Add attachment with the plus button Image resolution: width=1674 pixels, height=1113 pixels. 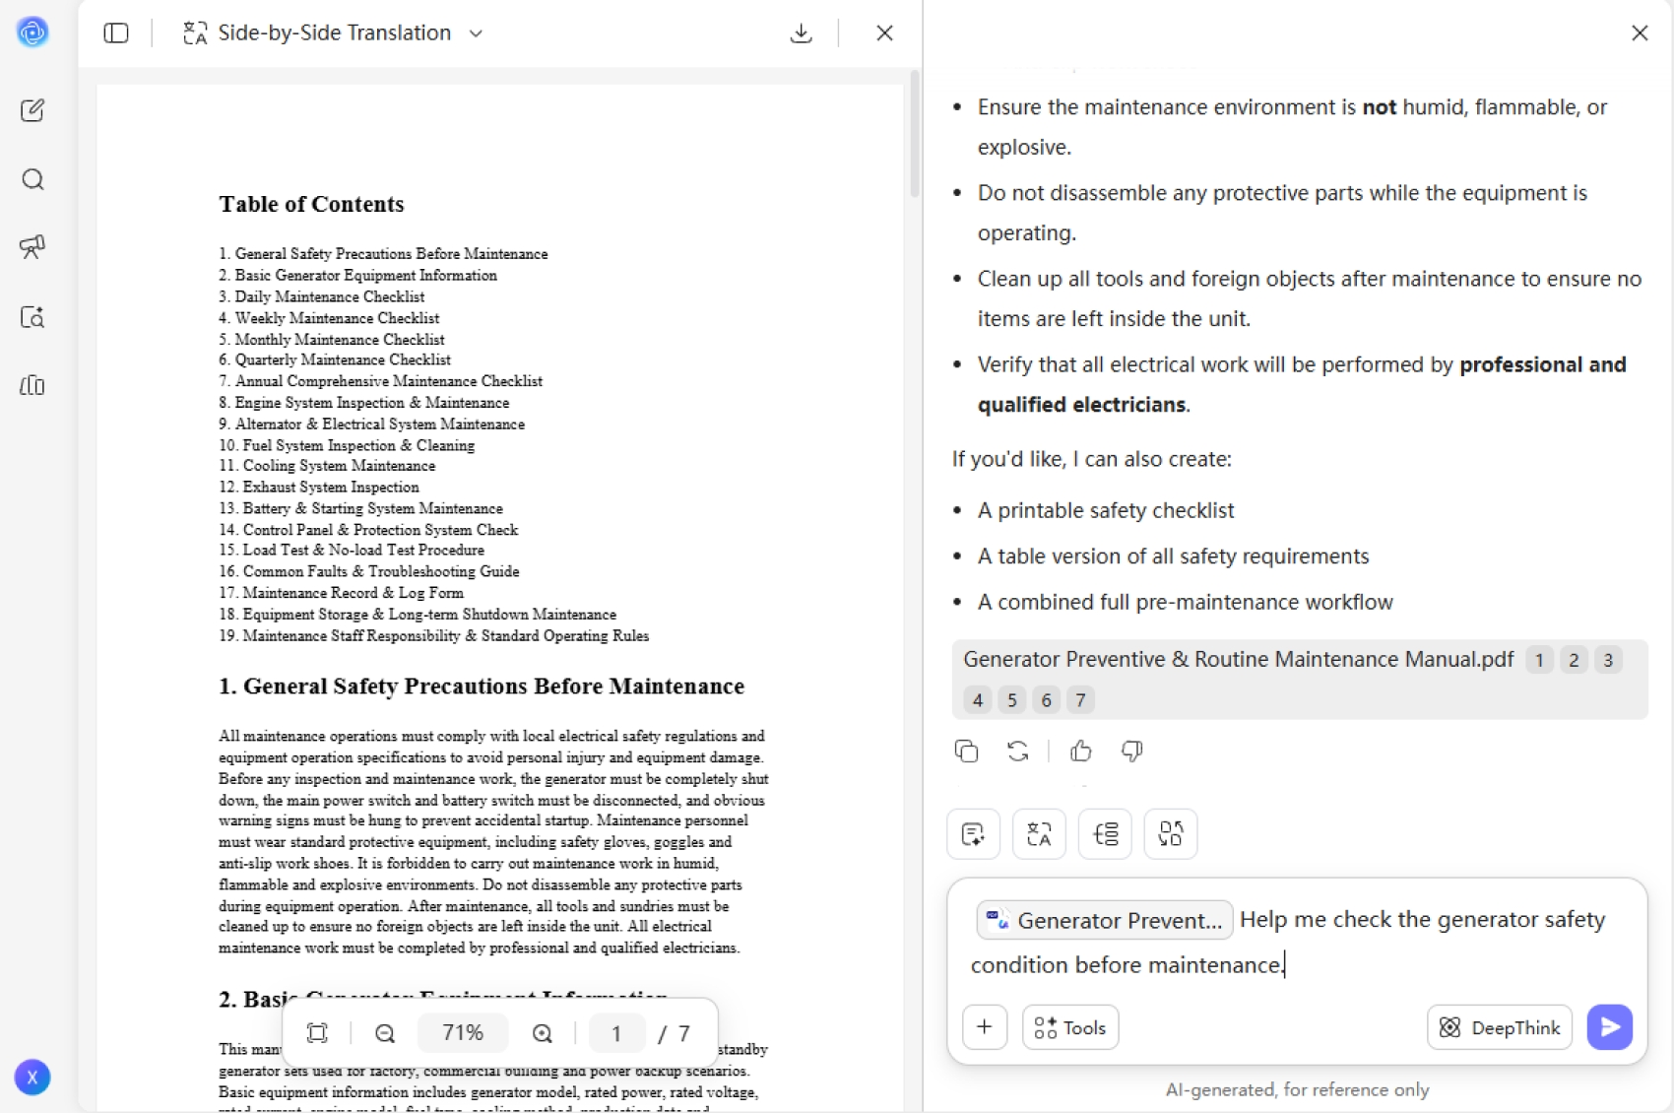(985, 1027)
